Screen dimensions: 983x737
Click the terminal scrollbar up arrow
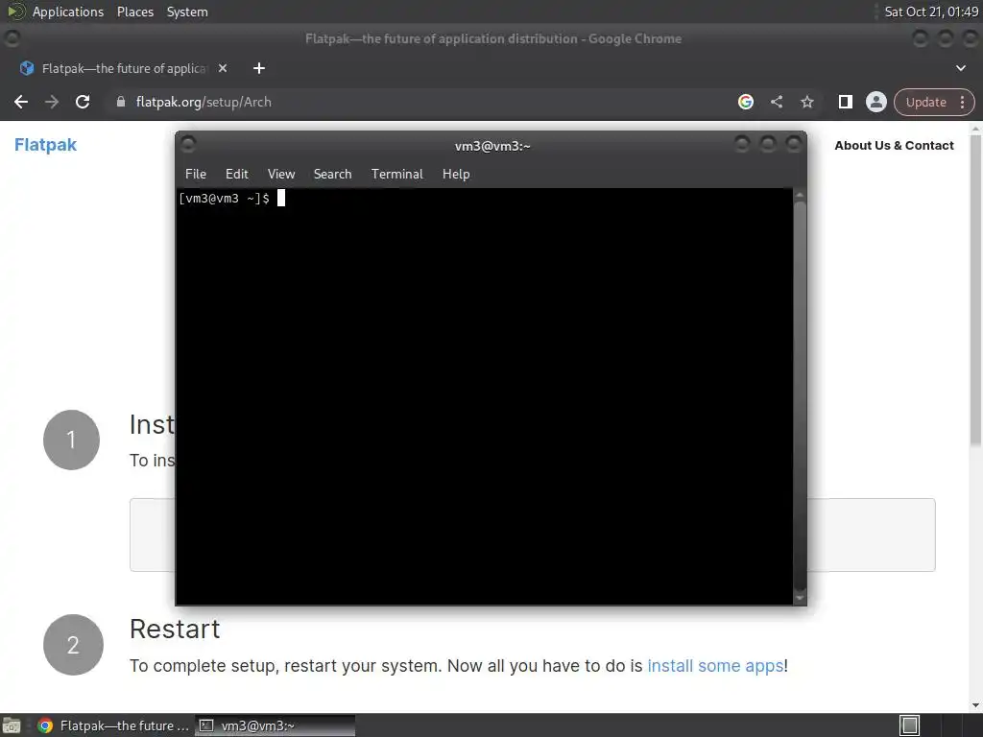[x=800, y=196]
